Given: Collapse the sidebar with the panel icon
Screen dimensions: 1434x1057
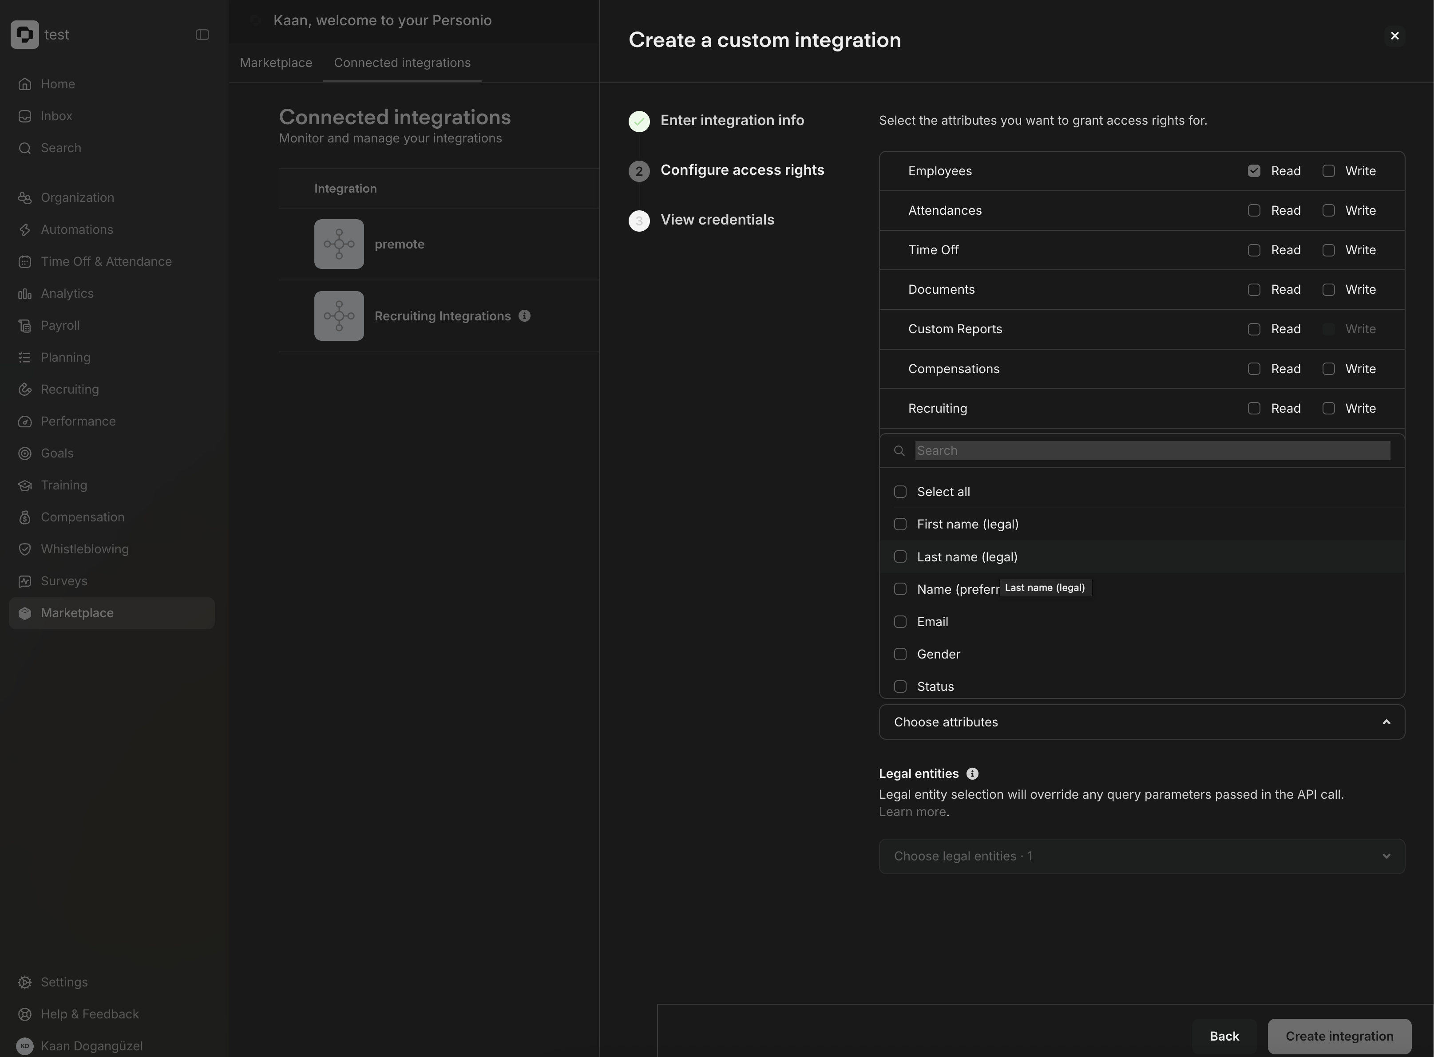Looking at the screenshot, I should 202,35.
